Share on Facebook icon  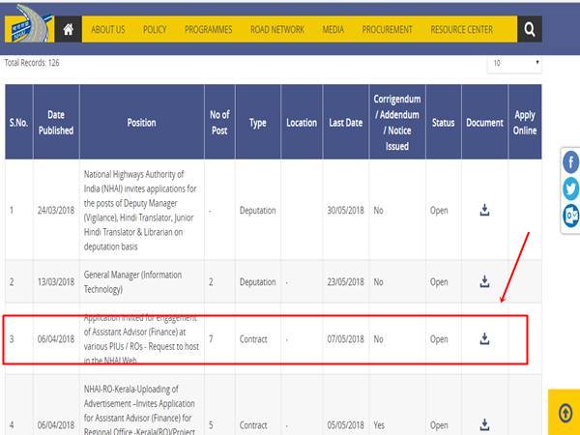(x=571, y=162)
